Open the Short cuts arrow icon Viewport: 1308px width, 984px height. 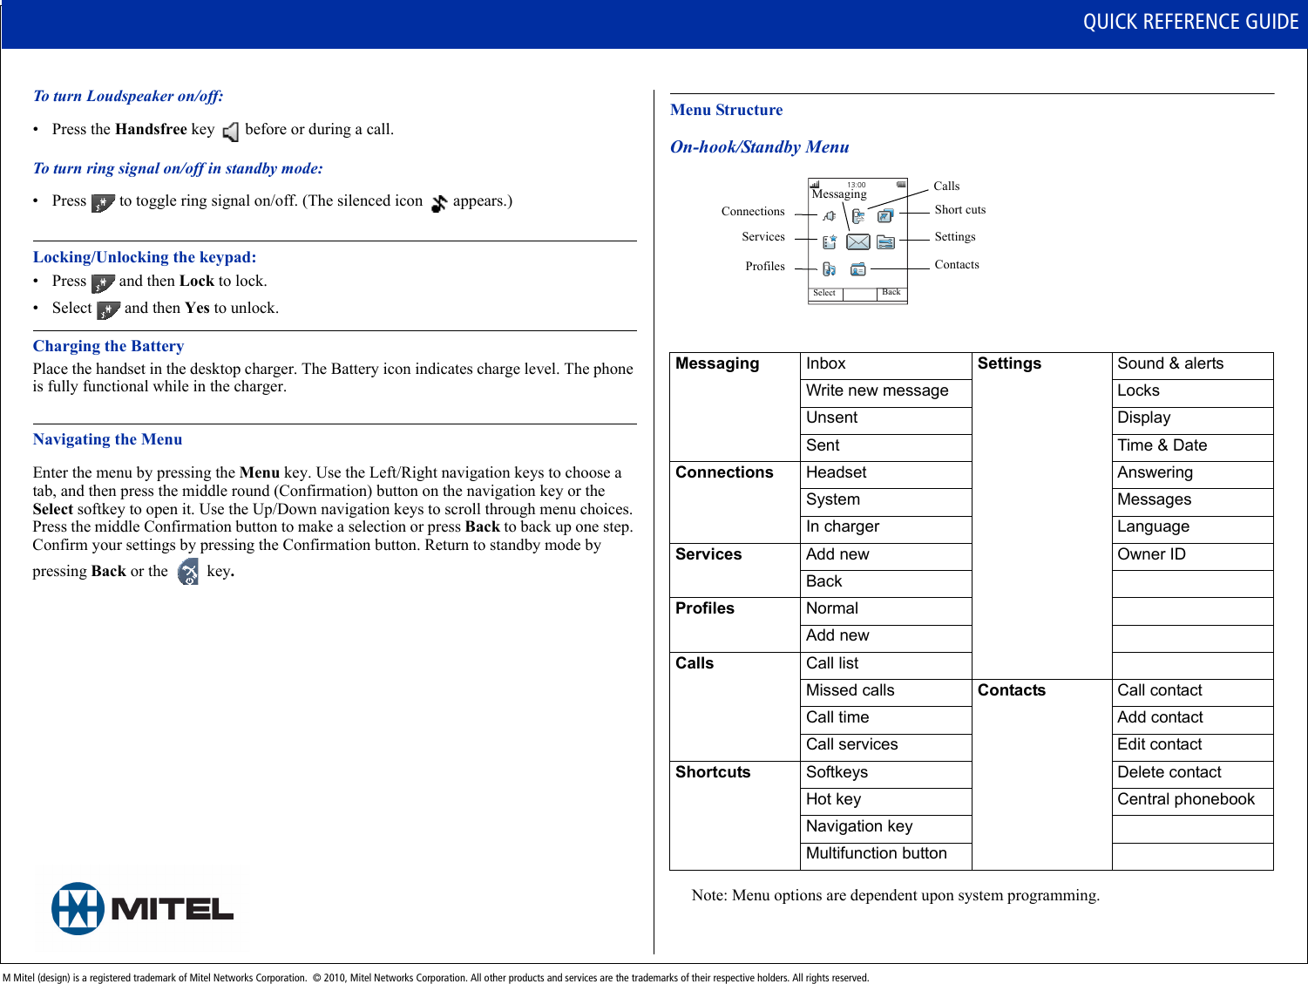click(885, 215)
